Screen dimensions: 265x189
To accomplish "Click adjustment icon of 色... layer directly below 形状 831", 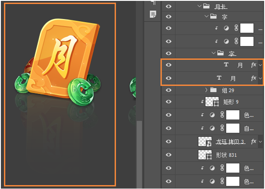I will coord(212,168).
